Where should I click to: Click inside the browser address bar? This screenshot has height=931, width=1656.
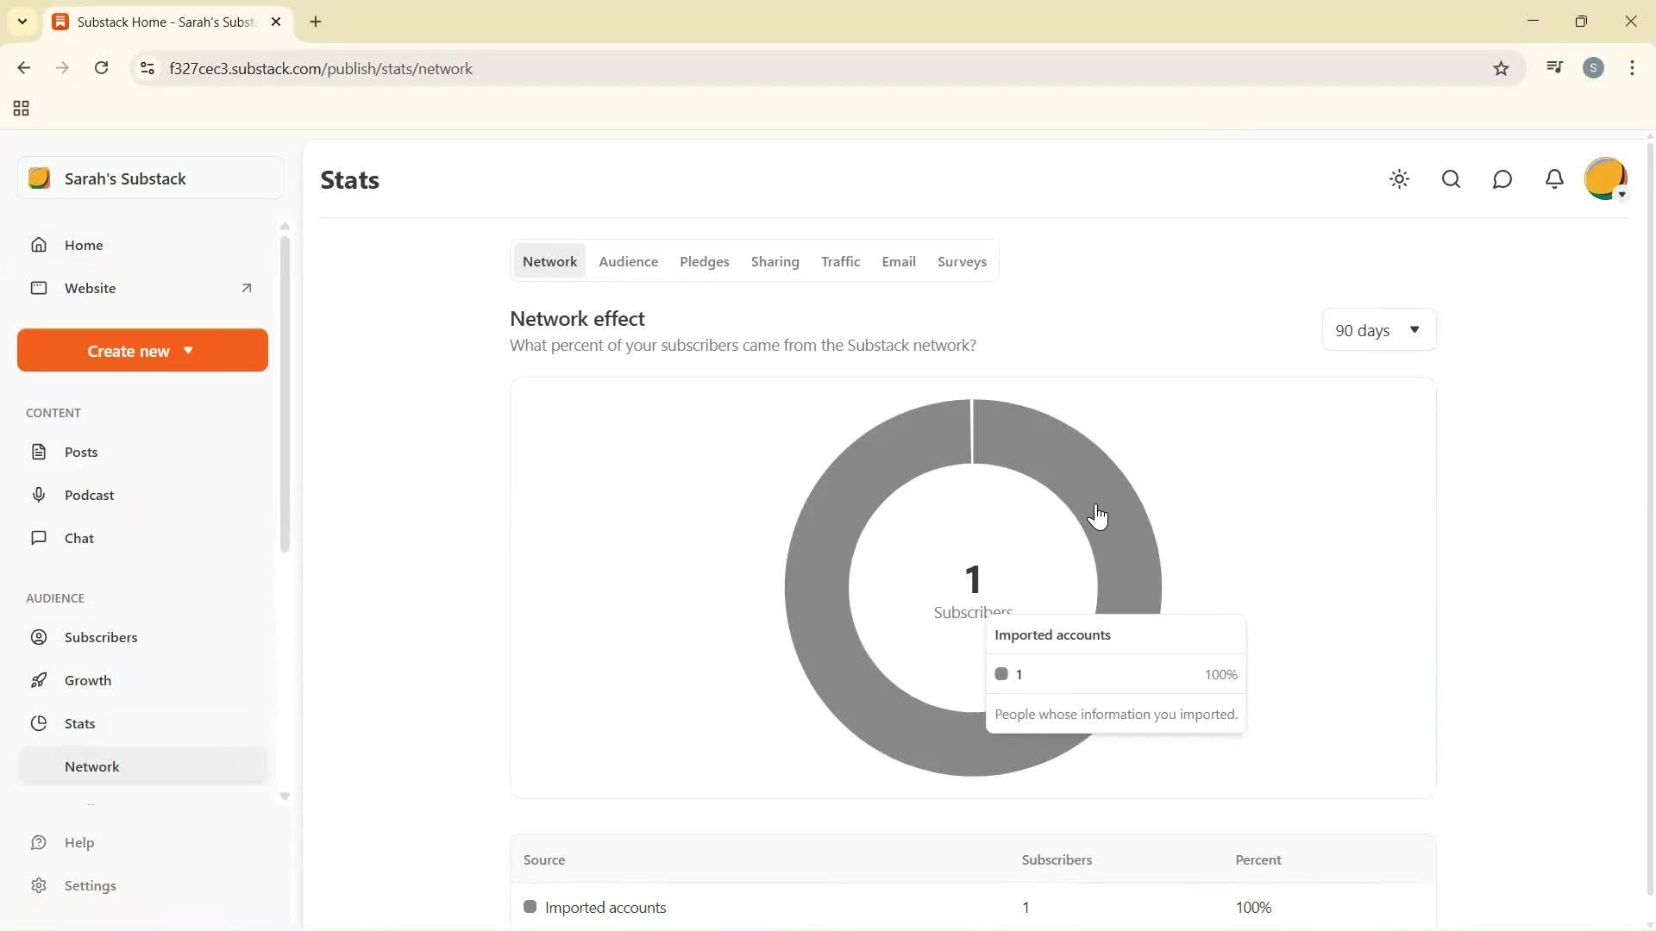(517, 68)
